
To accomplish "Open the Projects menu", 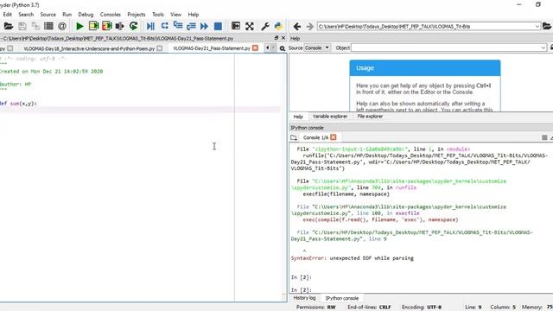I will (x=137, y=15).
